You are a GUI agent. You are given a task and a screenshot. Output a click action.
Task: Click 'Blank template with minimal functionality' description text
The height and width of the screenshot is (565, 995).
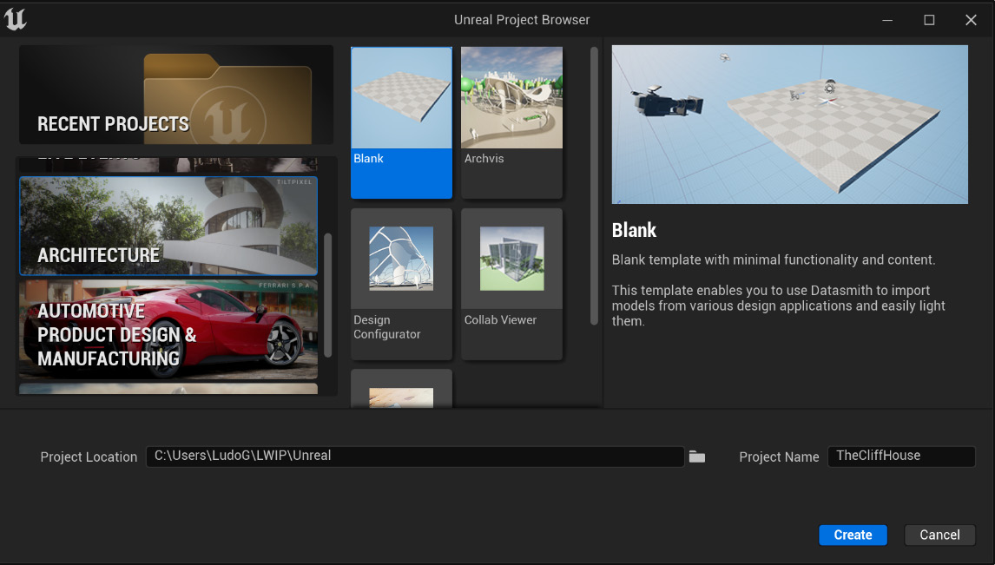tap(774, 260)
